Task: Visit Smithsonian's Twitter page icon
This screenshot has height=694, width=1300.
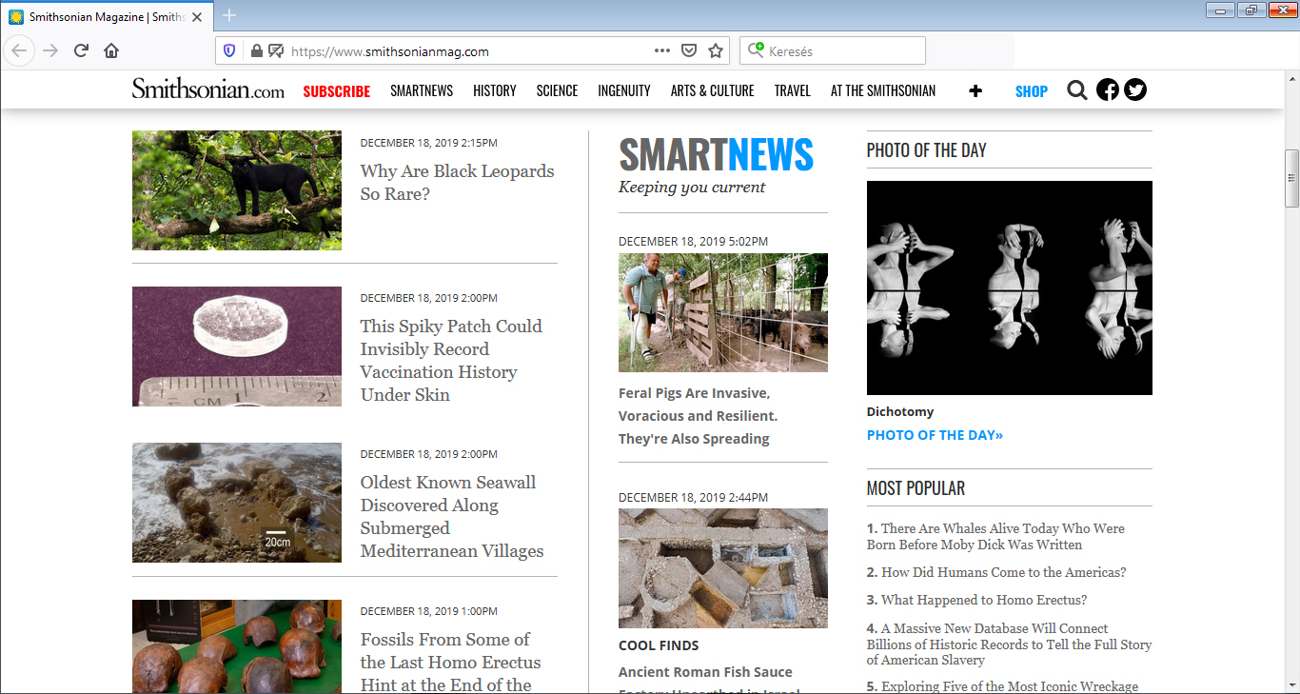Action: coord(1135,89)
